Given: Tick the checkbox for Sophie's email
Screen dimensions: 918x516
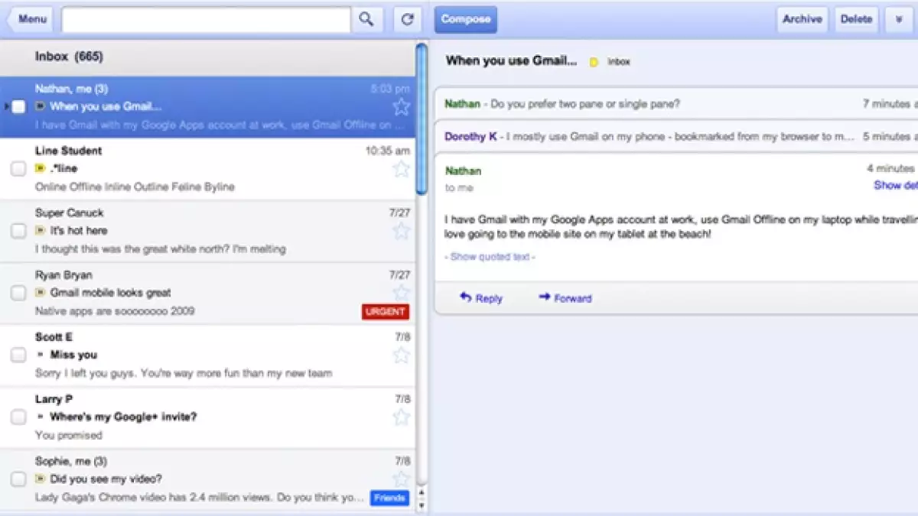Looking at the screenshot, I should (x=18, y=479).
